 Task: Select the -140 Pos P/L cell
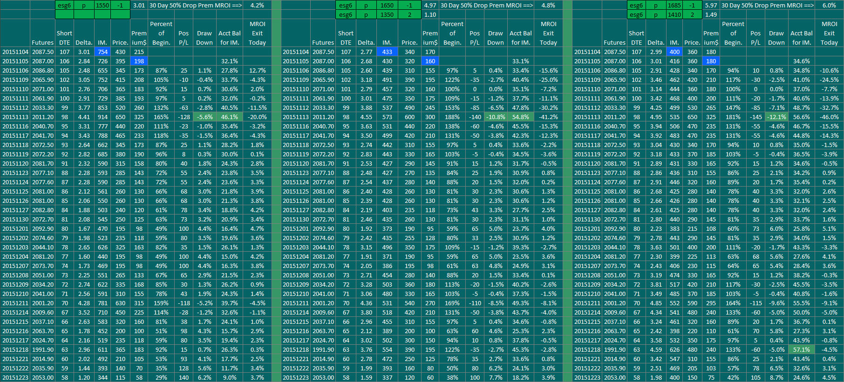coord(475,117)
